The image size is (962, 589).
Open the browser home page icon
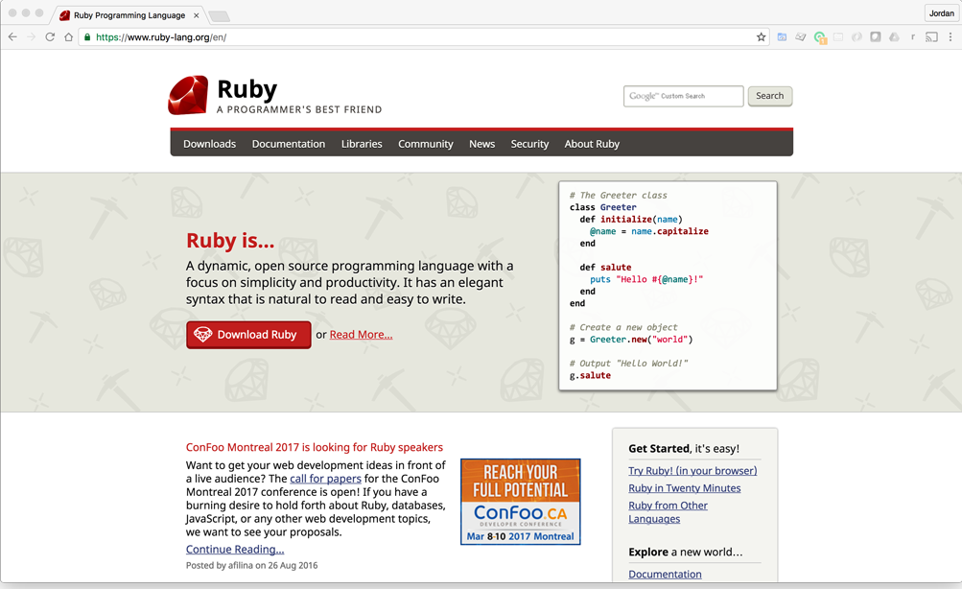pos(69,36)
